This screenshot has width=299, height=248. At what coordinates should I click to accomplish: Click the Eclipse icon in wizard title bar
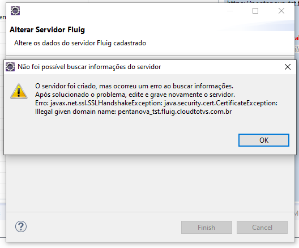[15, 11]
